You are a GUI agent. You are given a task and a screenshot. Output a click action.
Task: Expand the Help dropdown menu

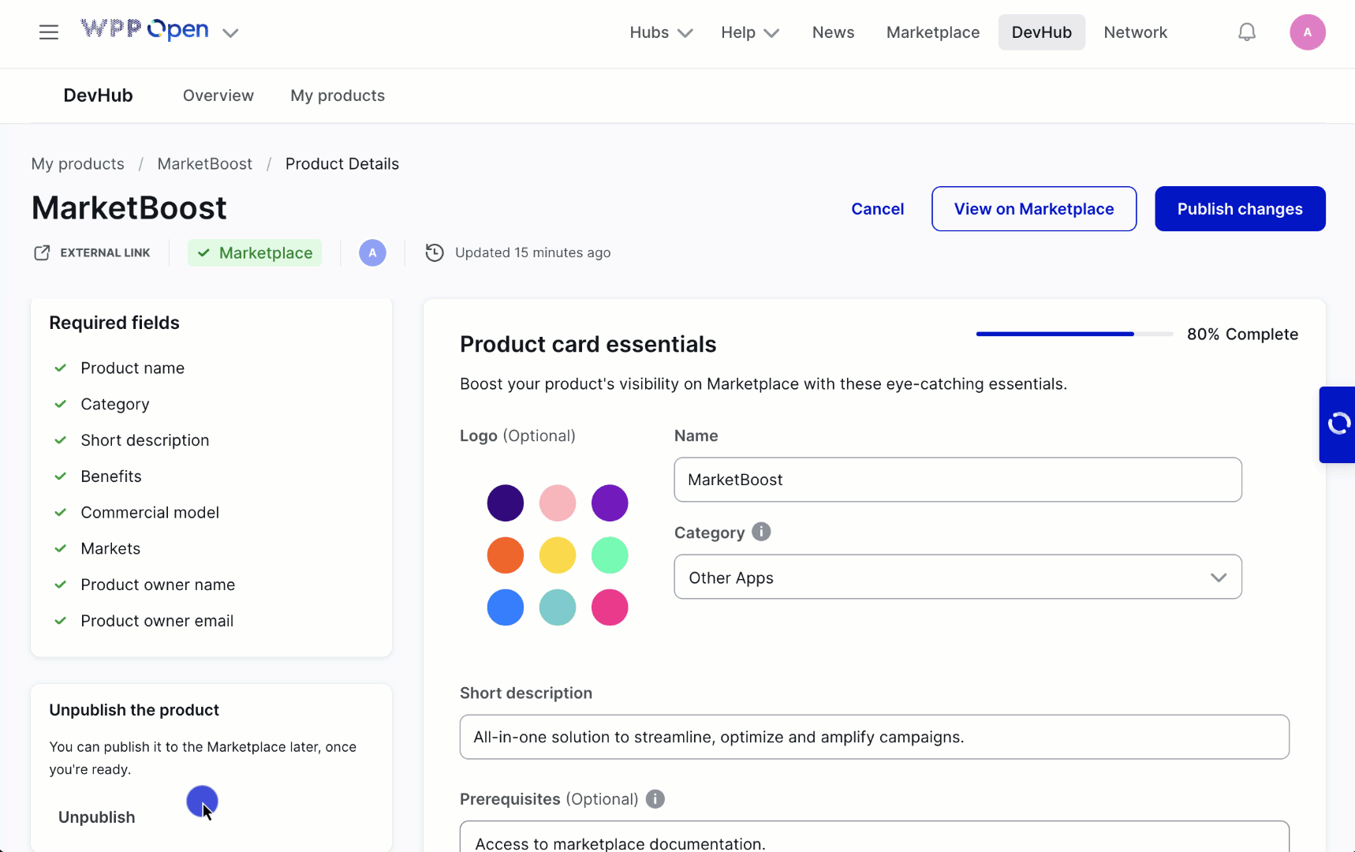[749, 32]
